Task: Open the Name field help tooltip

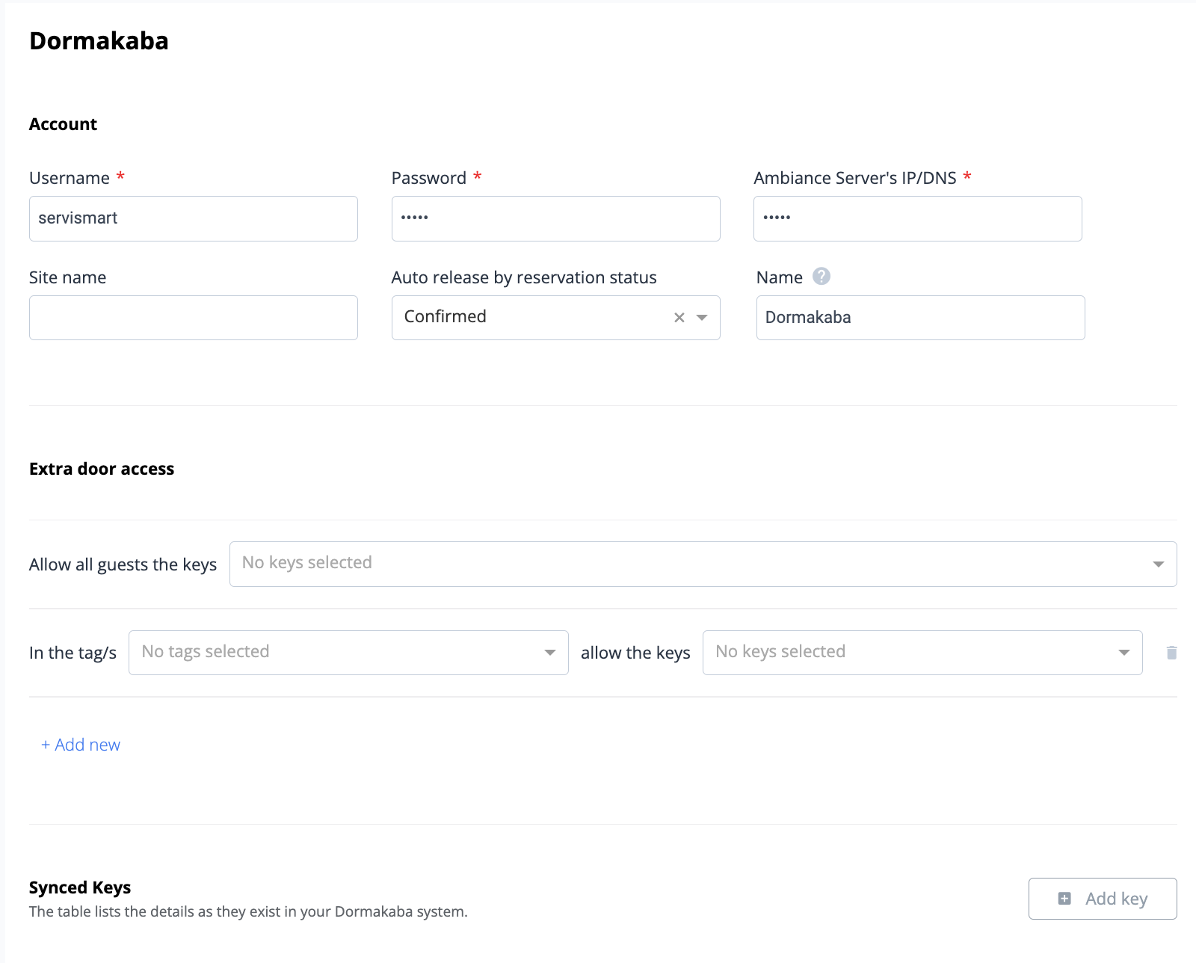Action: pos(821,276)
